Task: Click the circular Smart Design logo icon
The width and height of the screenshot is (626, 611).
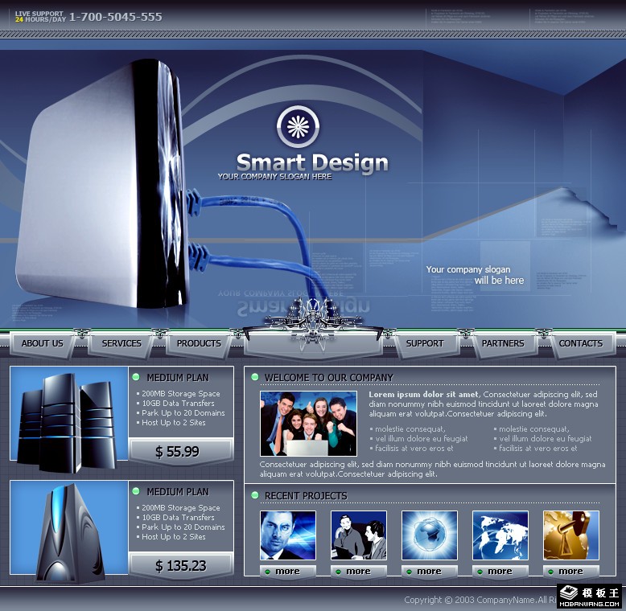Action: (x=298, y=127)
